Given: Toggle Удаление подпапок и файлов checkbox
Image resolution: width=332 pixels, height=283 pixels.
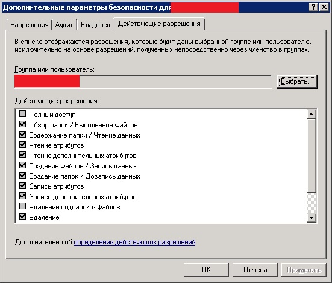Looking at the screenshot, I should 22,206.
